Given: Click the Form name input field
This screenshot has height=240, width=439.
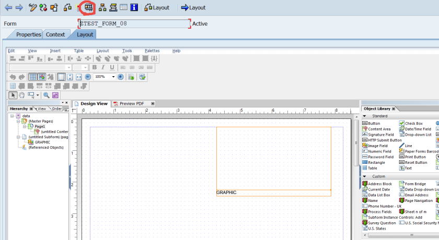Looking at the screenshot, I should pyautogui.click(x=134, y=23).
